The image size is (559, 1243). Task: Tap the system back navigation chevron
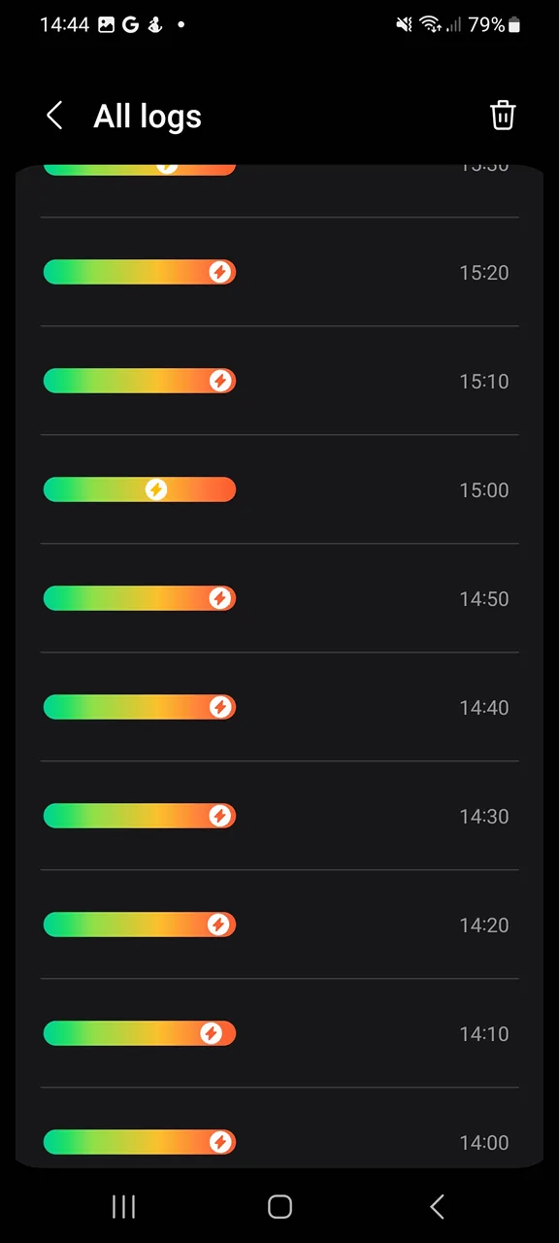coord(437,1206)
